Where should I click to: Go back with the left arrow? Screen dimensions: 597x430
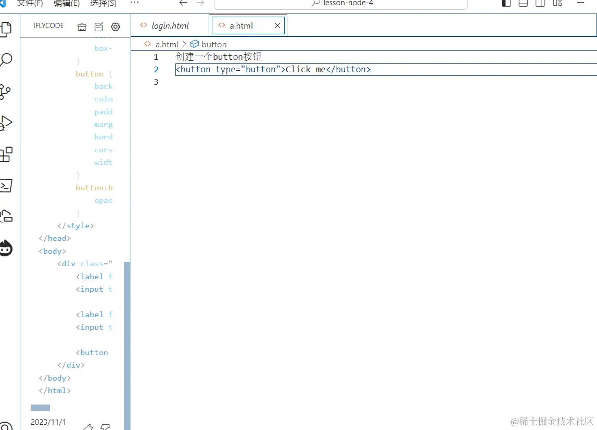184,3
